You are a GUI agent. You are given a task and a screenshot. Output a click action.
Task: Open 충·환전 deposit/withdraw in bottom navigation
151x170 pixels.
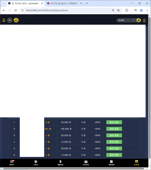click(x=136, y=162)
